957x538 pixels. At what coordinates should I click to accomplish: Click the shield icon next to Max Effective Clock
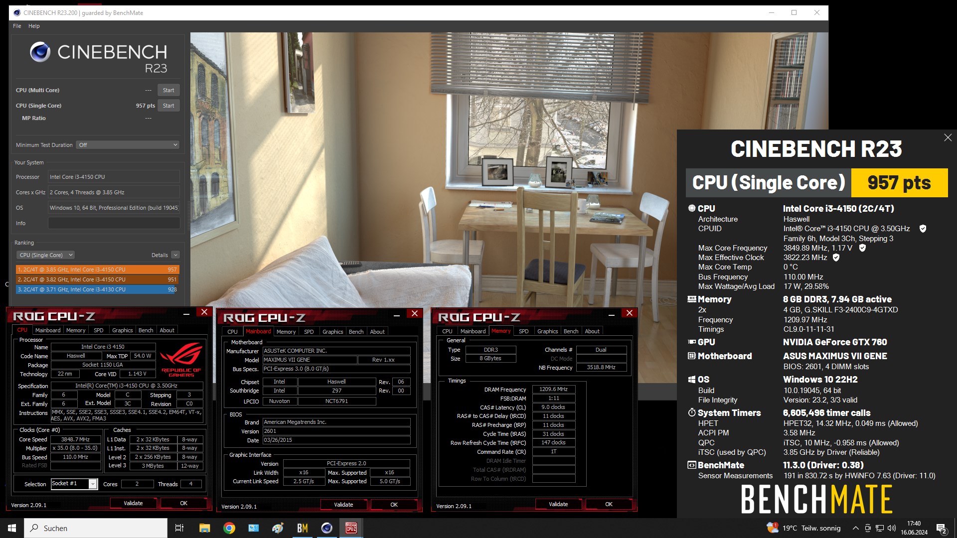(836, 258)
